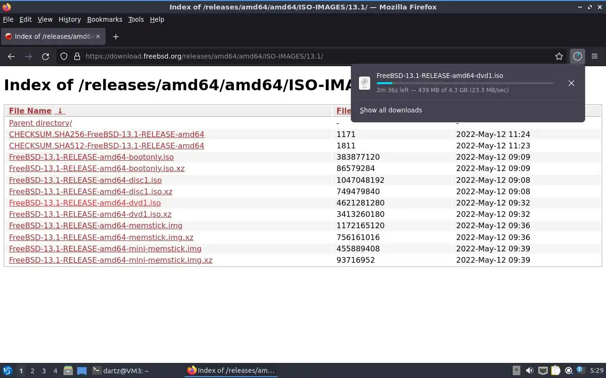
Task: Click the padlock site security icon
Action: coord(77,56)
